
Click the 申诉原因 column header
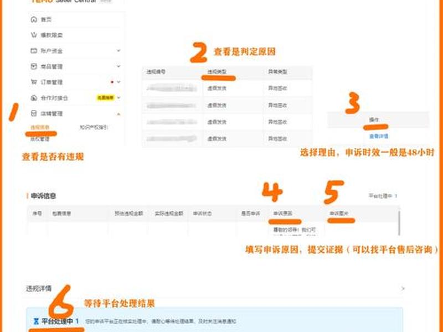283,214
